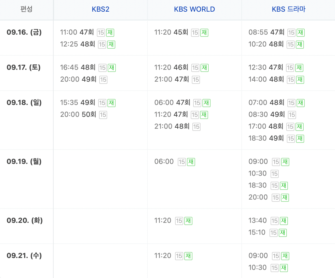Click 재 rerun badge beside KBS2 16:45 48회
This screenshot has width=335, height=278.
[112, 68]
